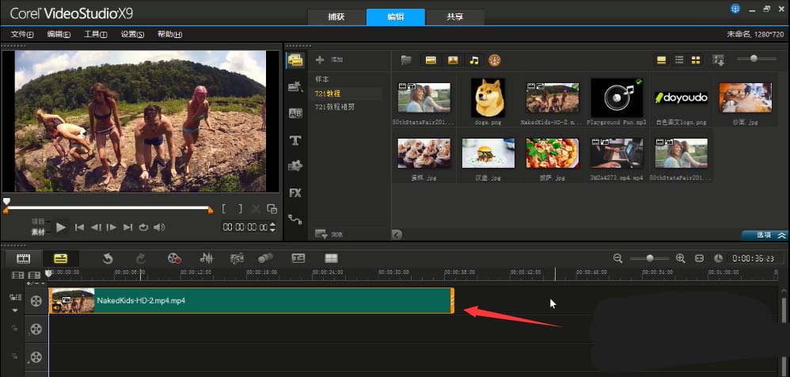
Task: Click the Auto Music icon in the timeline toolbar
Action: tap(237, 258)
